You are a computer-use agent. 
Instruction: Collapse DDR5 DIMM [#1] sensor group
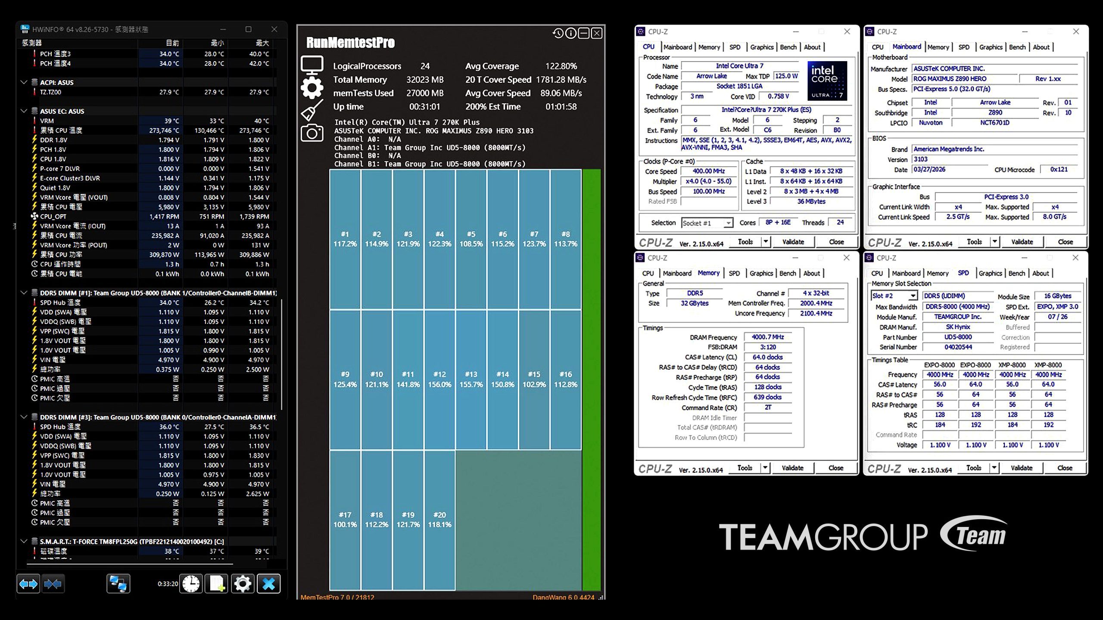[x=24, y=293]
